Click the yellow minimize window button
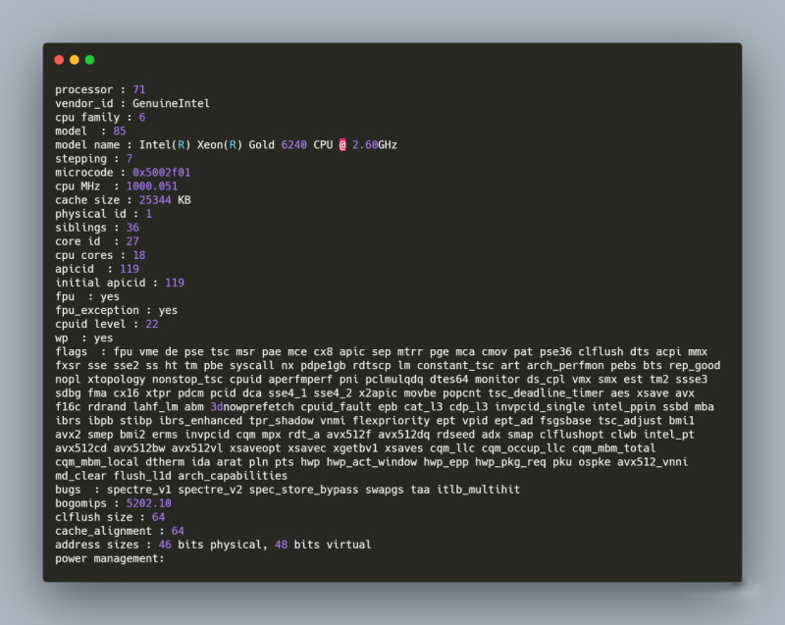 pyautogui.click(x=75, y=60)
